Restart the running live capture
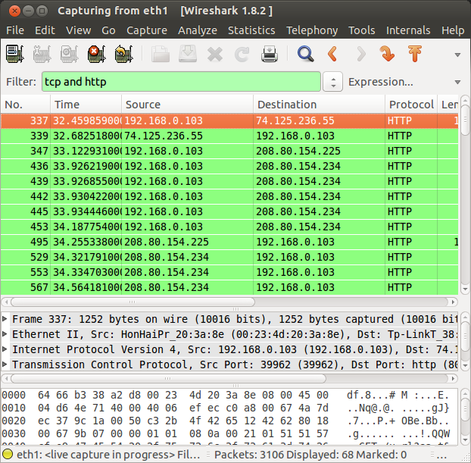 coord(123,54)
